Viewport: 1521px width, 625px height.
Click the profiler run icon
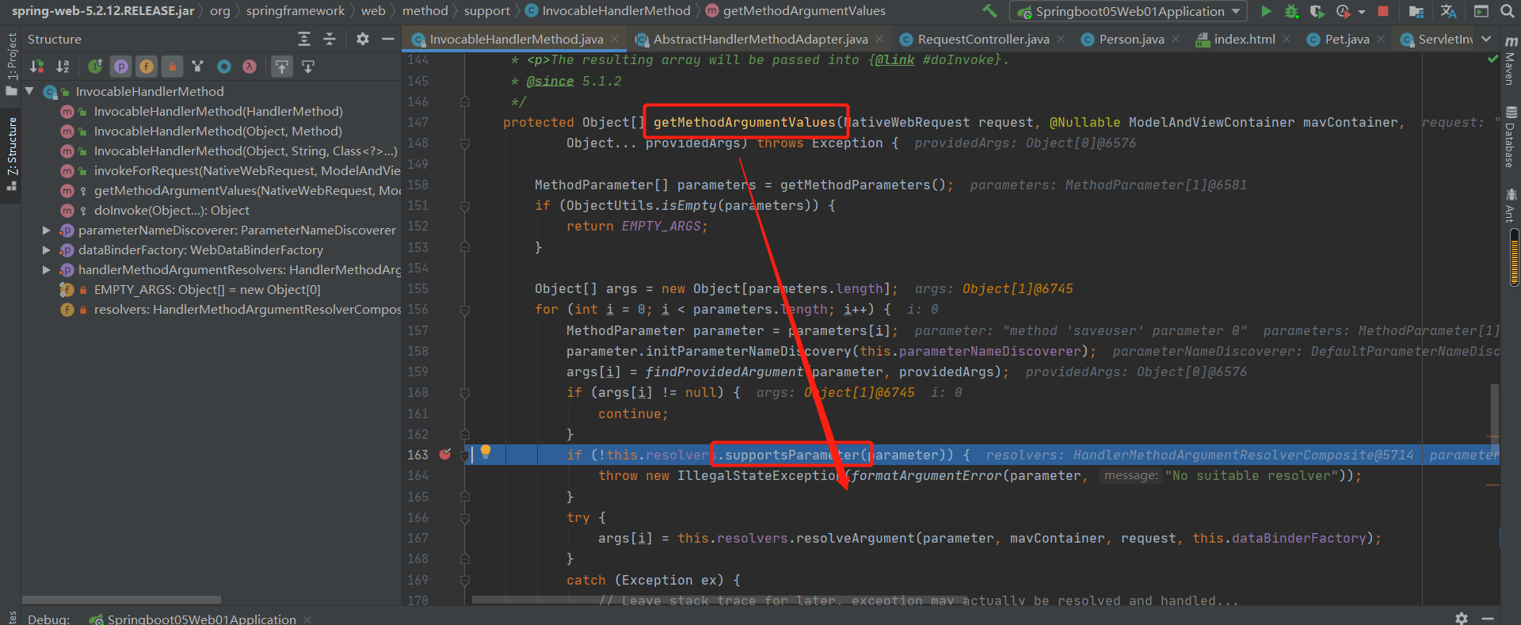1343,11
